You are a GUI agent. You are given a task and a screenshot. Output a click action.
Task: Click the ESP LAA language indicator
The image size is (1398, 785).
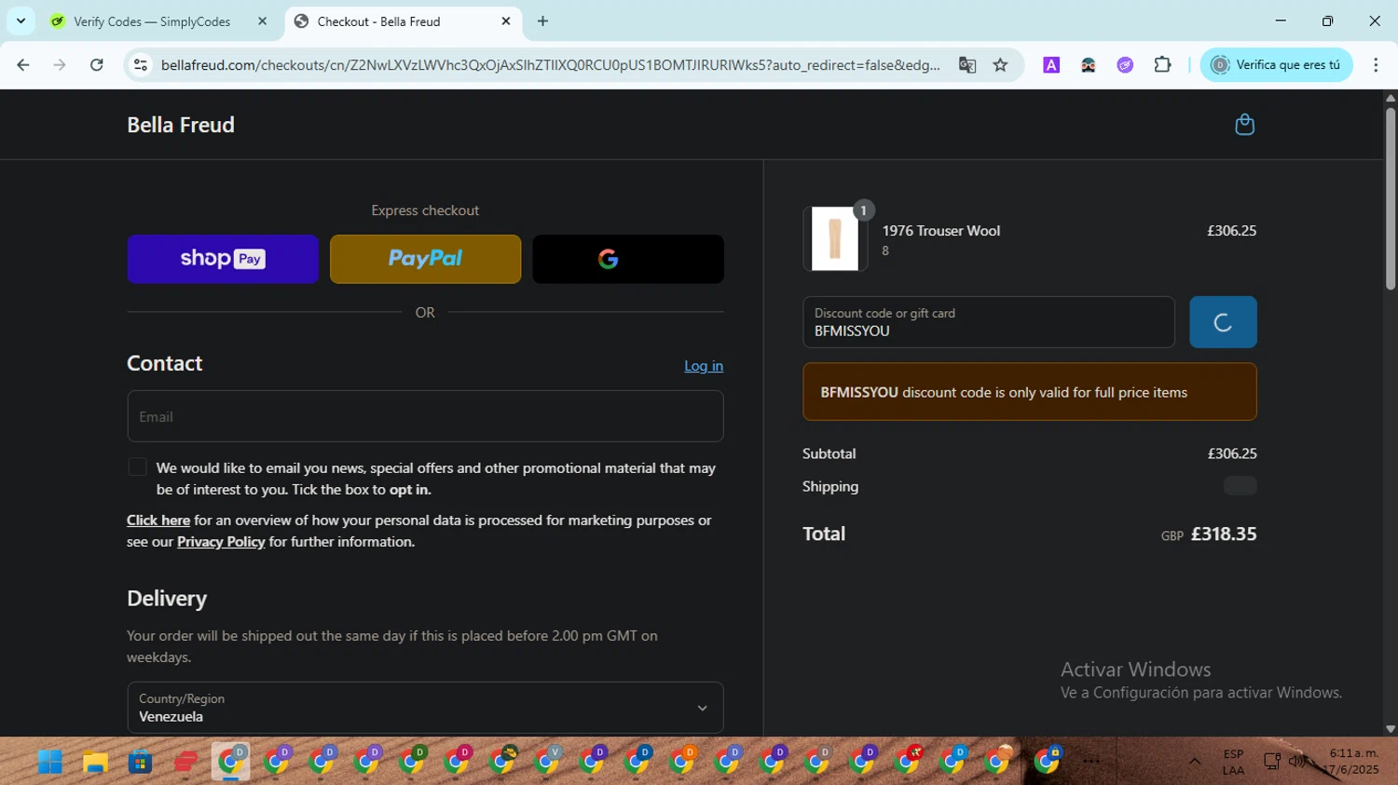click(1233, 762)
